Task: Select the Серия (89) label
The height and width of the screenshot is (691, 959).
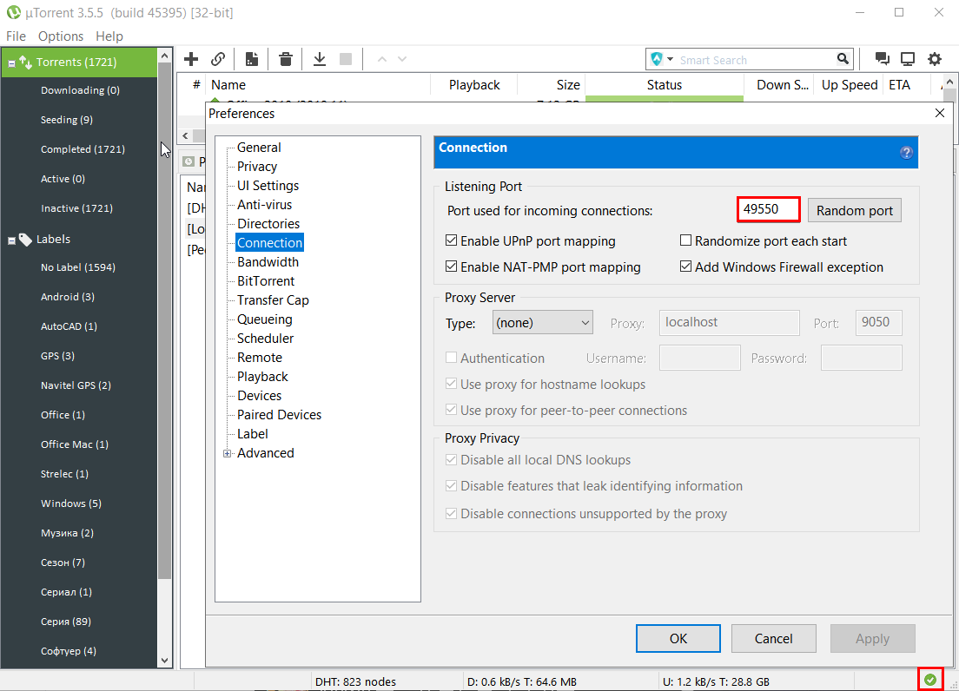Action: [x=65, y=622]
